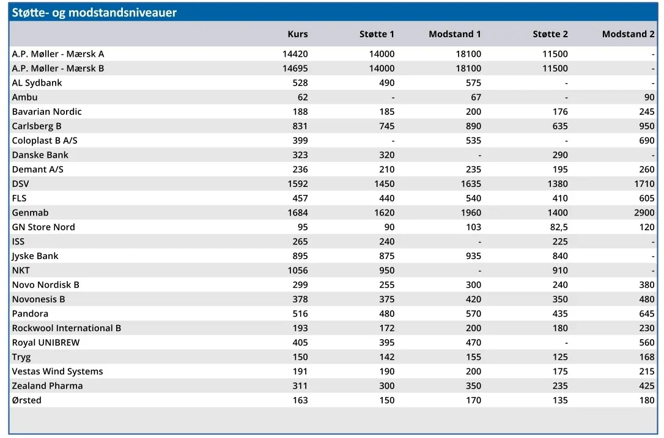Click the Modstand 1 column header
664x438 pixels.
455,34
